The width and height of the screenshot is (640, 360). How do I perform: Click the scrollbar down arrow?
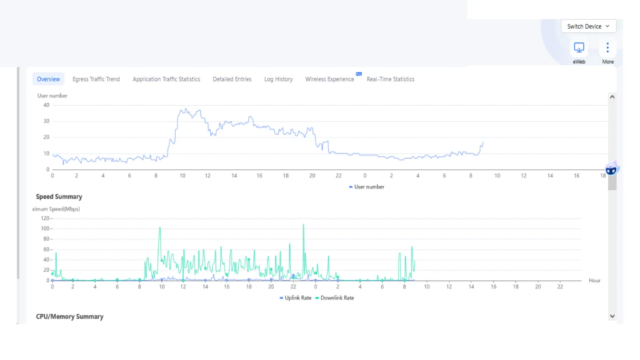tap(612, 316)
